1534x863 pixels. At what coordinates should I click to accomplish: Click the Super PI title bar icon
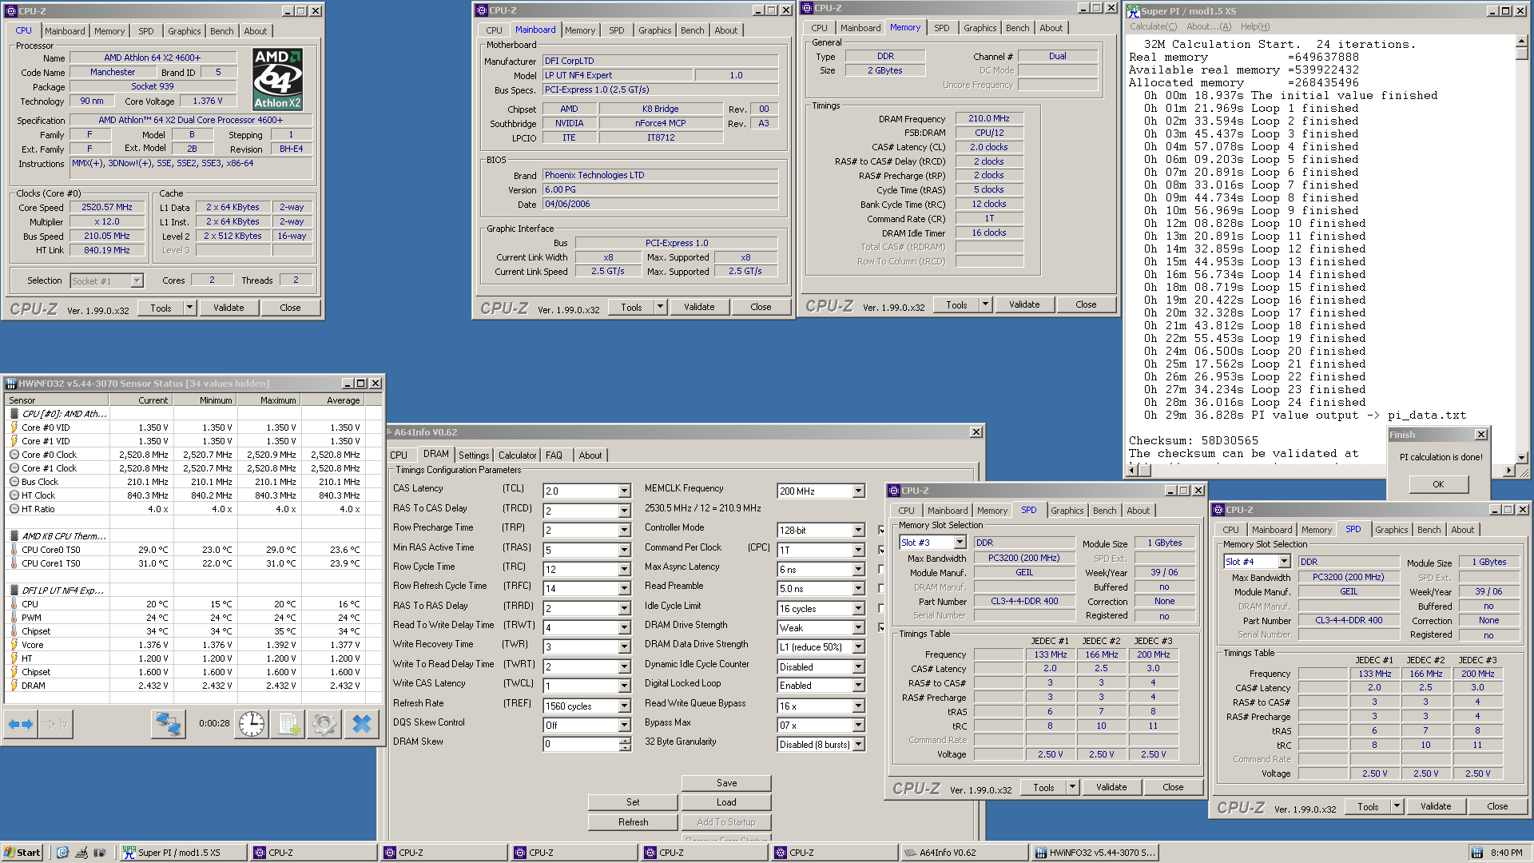pyautogui.click(x=1133, y=10)
